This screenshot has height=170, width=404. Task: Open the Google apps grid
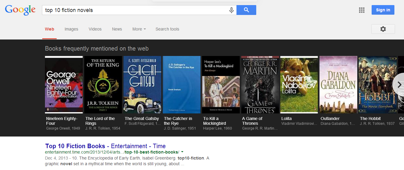362,10
